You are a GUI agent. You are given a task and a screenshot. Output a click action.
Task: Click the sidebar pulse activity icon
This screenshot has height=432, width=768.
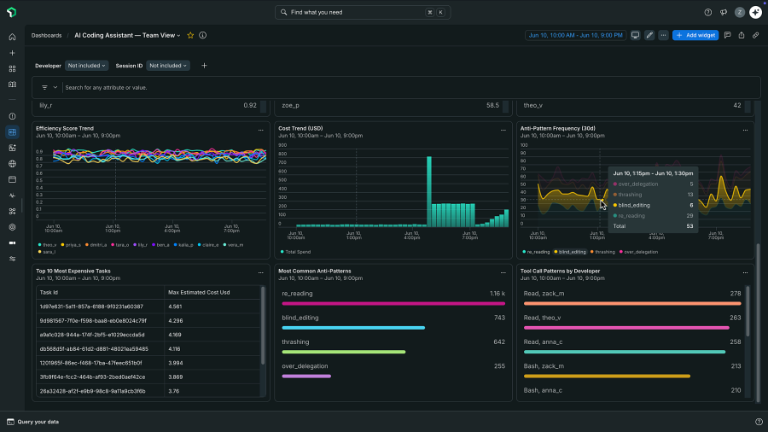point(12,196)
